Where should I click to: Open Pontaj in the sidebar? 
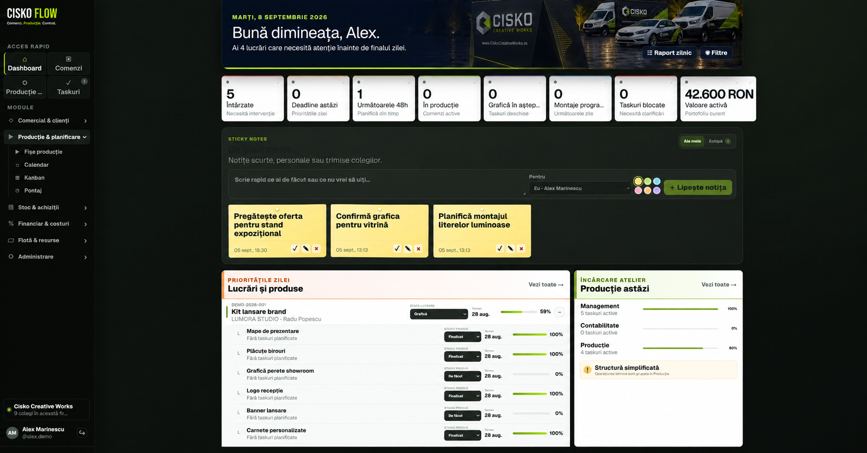tap(33, 191)
